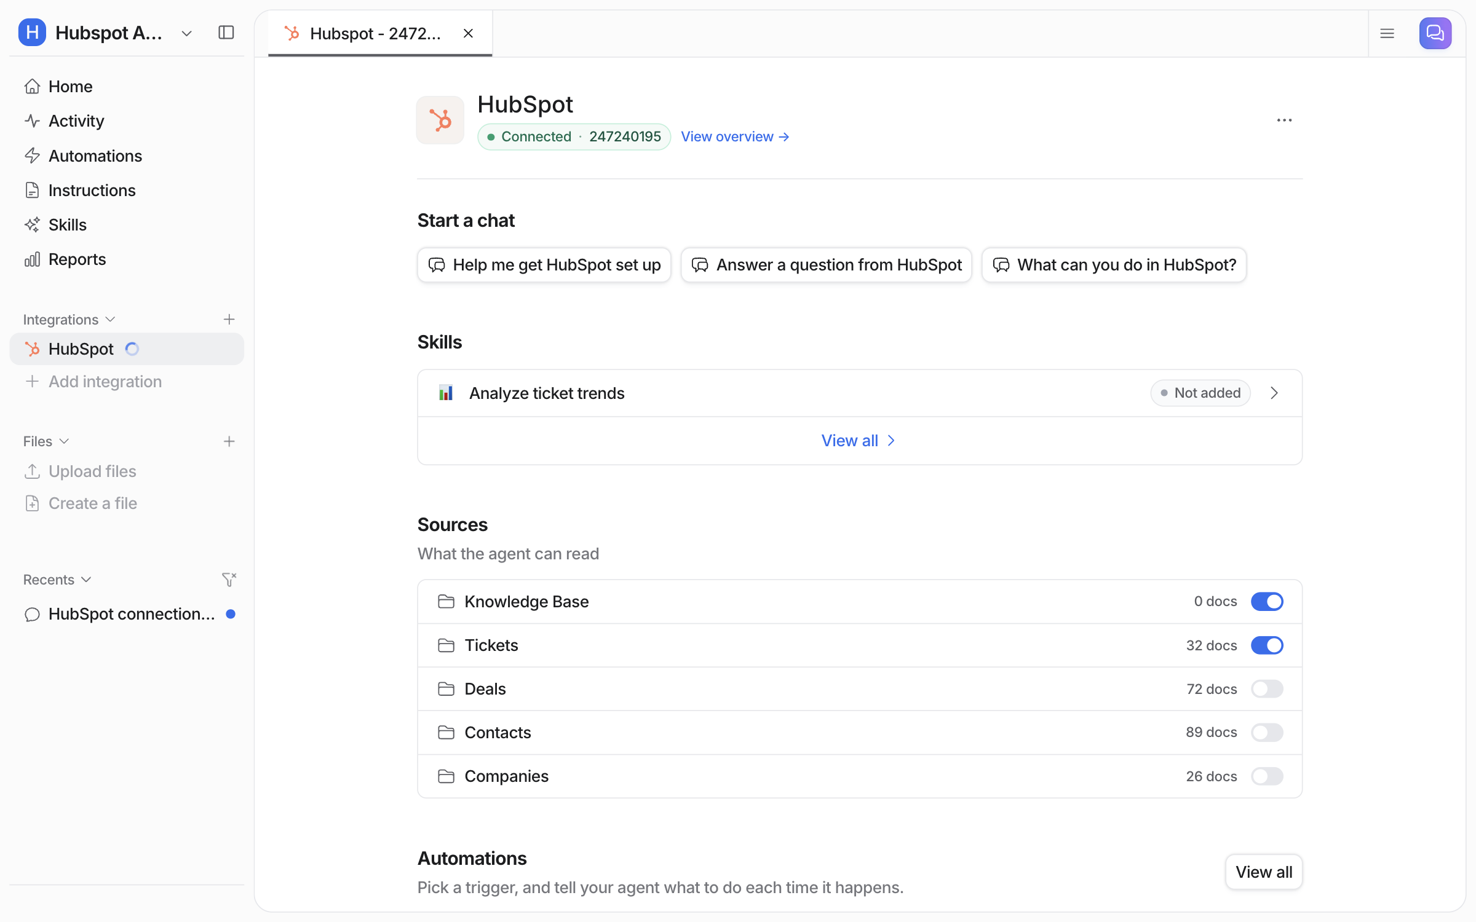Viewport: 1476px width, 922px height.
Task: Open the HubSpot connection recent chat
Action: point(127,614)
